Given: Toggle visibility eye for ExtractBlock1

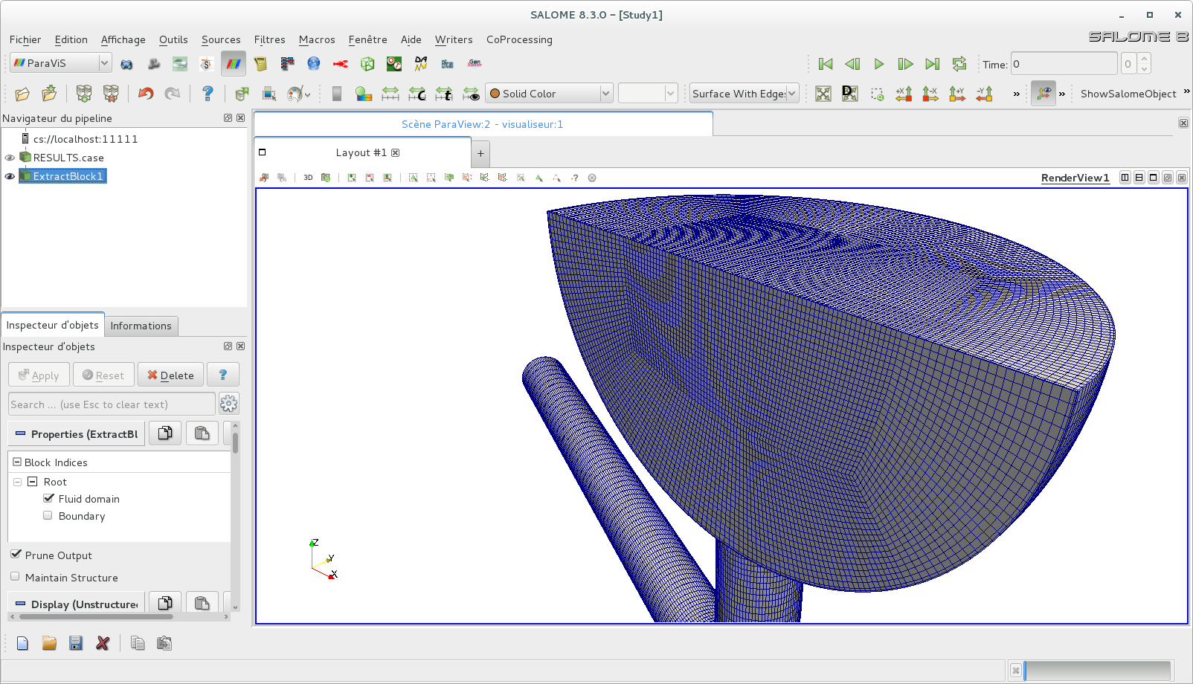Looking at the screenshot, I should [10, 176].
